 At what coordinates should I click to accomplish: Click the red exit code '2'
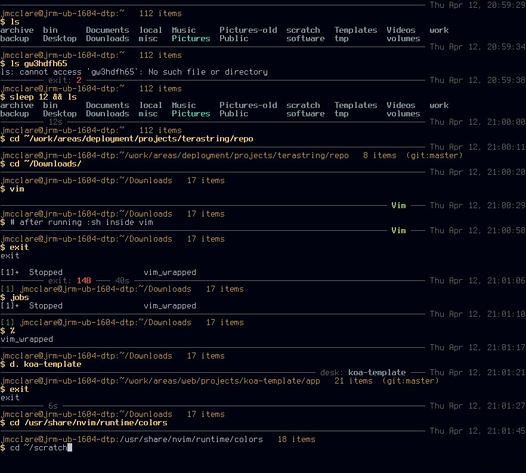pyautogui.click(x=79, y=80)
